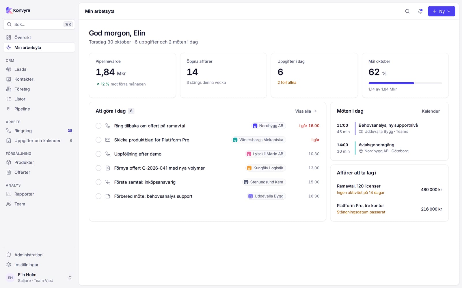Complete the Förnya offert Q-2026-041 task
Screen dimensions: 462x288
pyautogui.click(x=98, y=168)
